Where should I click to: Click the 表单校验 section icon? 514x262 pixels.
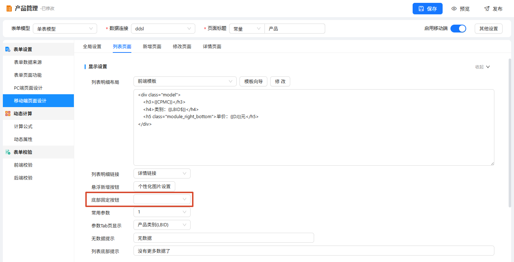[8, 152]
